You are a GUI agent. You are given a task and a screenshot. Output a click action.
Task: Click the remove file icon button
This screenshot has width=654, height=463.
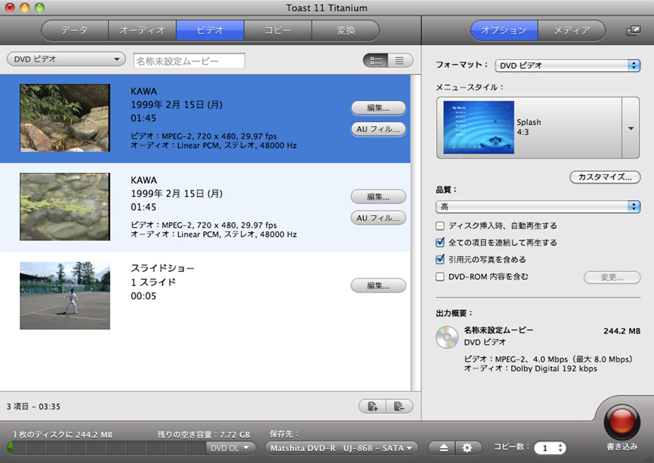pyautogui.click(x=400, y=407)
